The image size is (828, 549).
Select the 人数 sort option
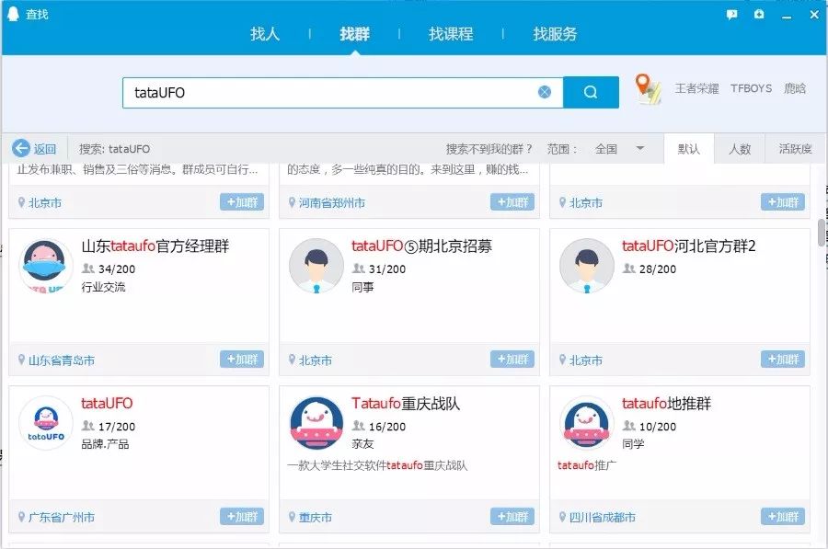point(742,148)
